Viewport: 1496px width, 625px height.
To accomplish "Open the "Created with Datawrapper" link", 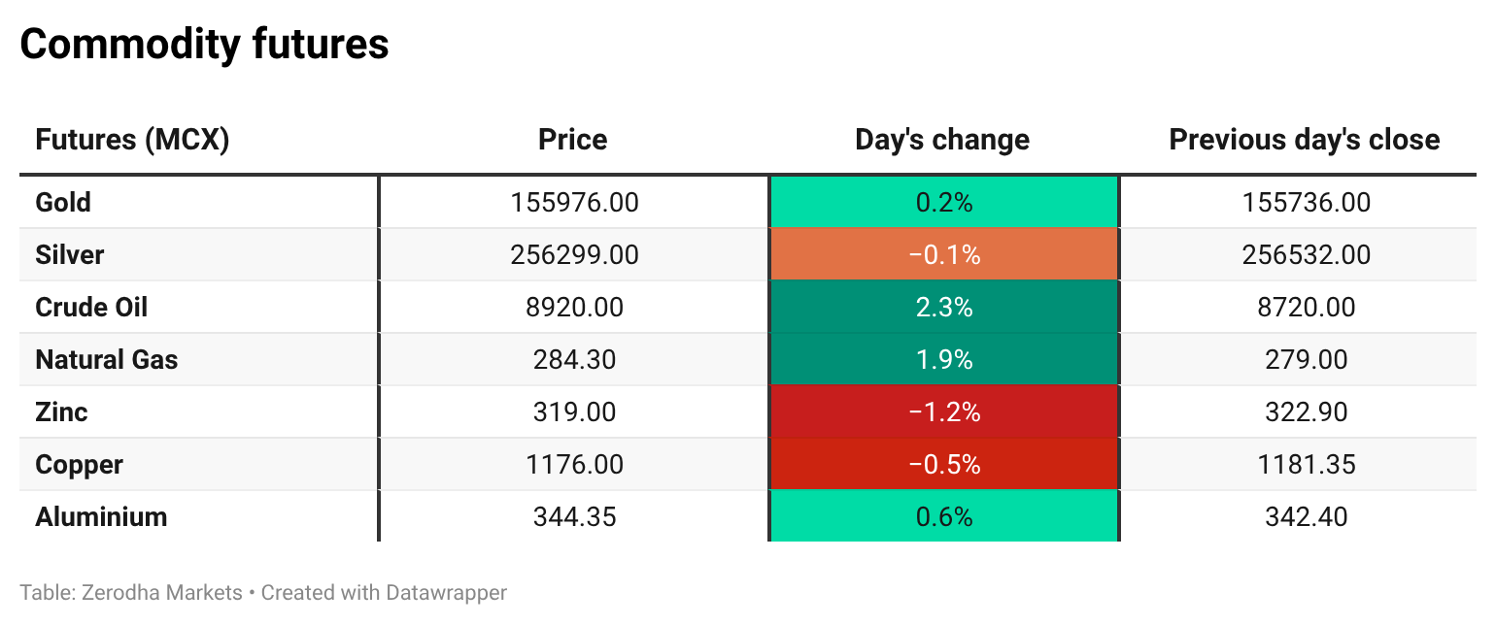I will [x=384, y=592].
